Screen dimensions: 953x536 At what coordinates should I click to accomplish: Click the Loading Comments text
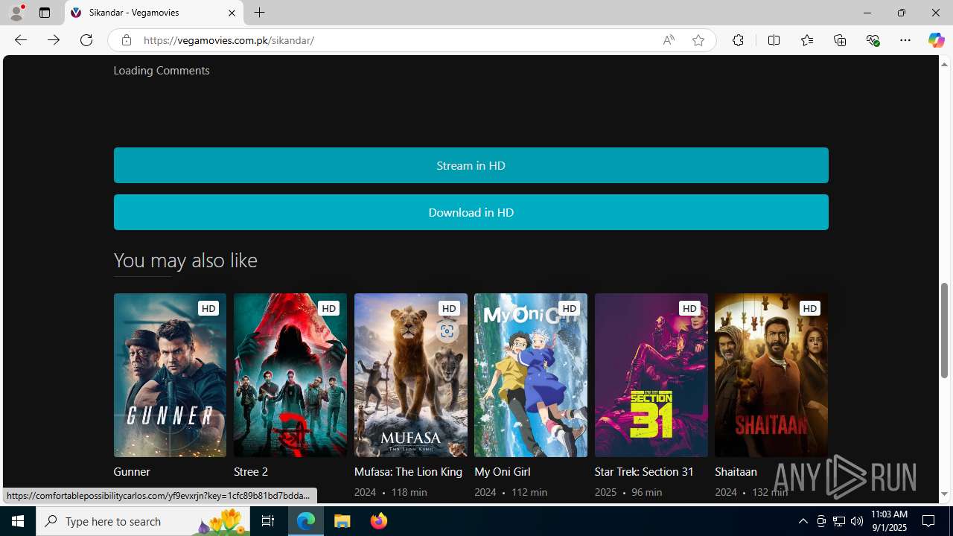(162, 70)
